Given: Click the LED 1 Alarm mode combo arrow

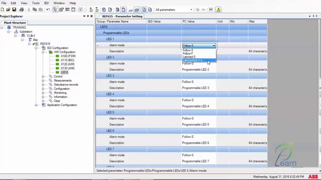Looking at the screenshot, I should (x=214, y=45).
